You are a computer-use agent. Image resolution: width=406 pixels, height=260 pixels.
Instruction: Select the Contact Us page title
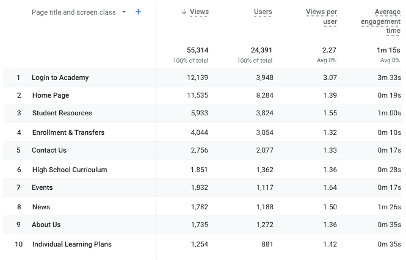pos(49,150)
